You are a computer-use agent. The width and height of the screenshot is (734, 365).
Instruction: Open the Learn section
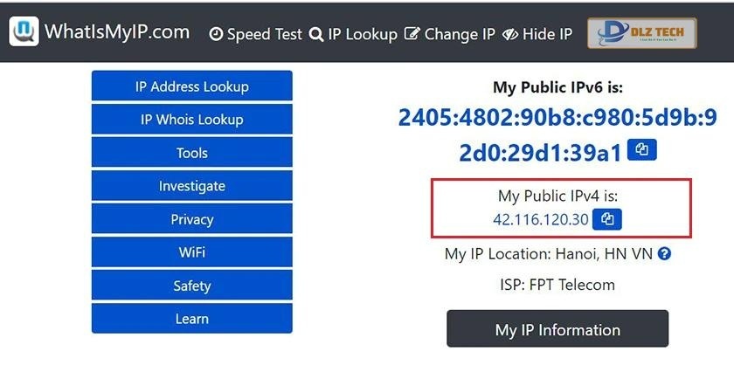pos(191,319)
